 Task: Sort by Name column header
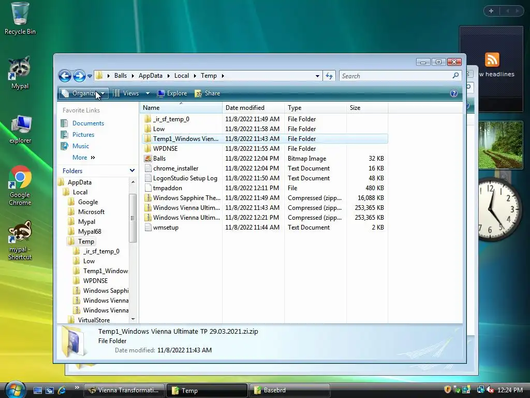(181, 108)
